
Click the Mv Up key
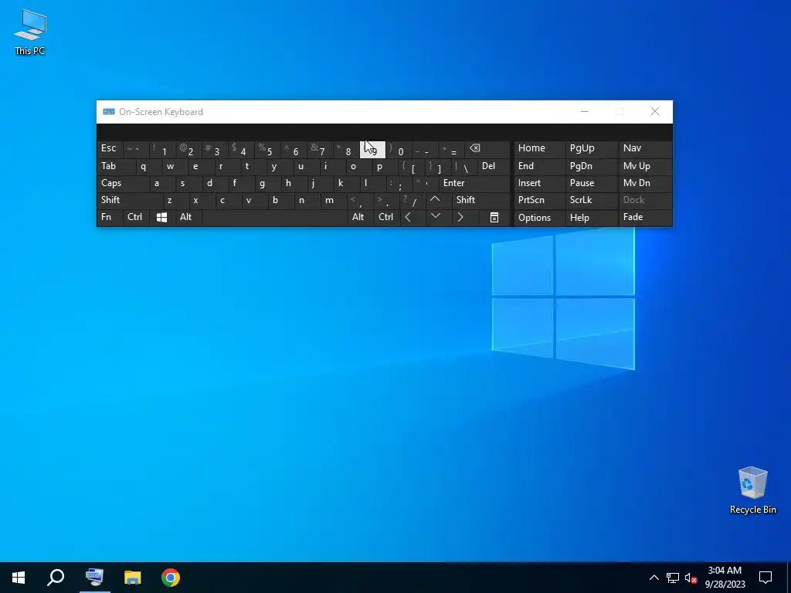click(x=645, y=166)
